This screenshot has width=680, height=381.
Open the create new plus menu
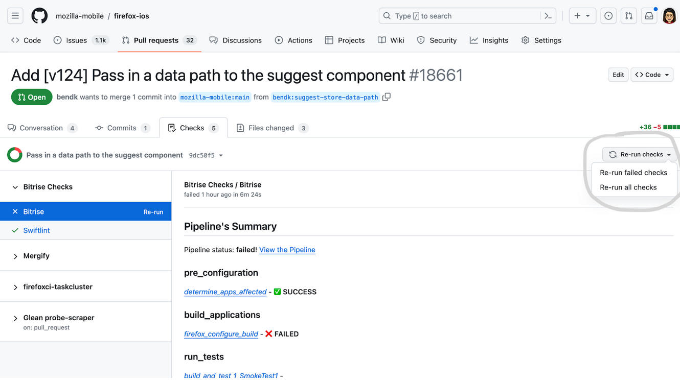click(x=582, y=16)
